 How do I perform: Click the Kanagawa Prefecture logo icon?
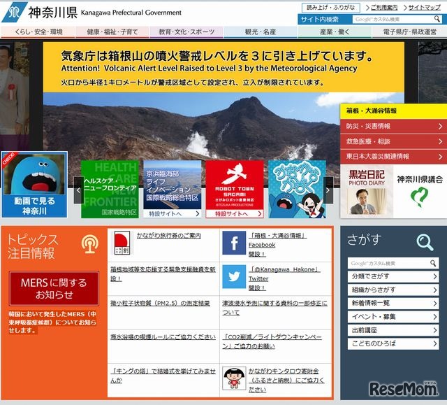14,13
